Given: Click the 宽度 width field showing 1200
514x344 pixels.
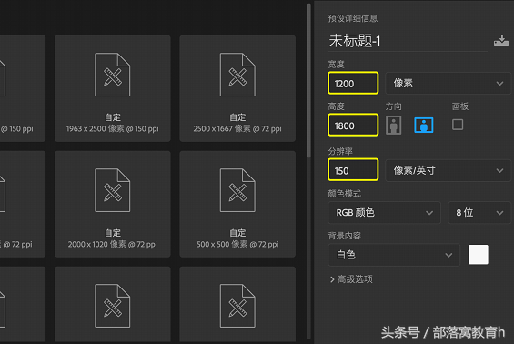Looking at the screenshot, I should click(353, 84).
